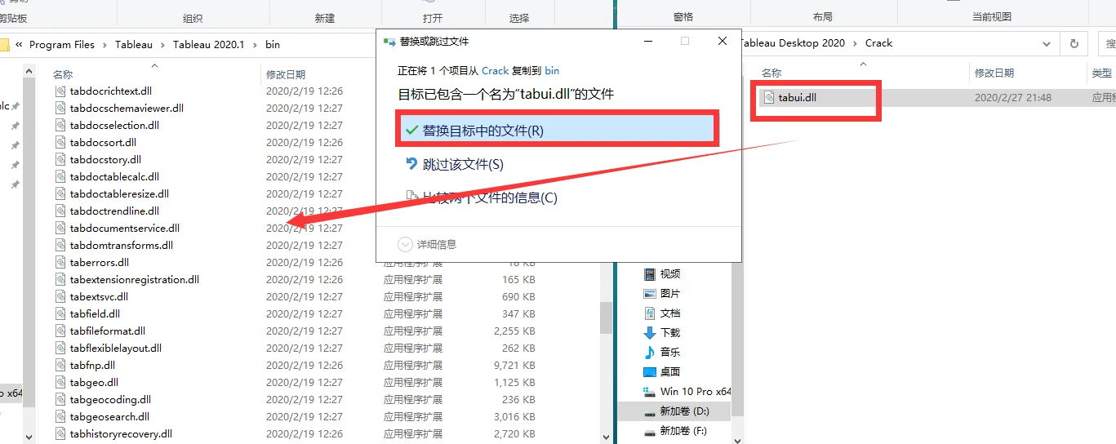Click the refresh button beside Crack address bar
The height and width of the screenshot is (444, 1116).
point(1074,44)
